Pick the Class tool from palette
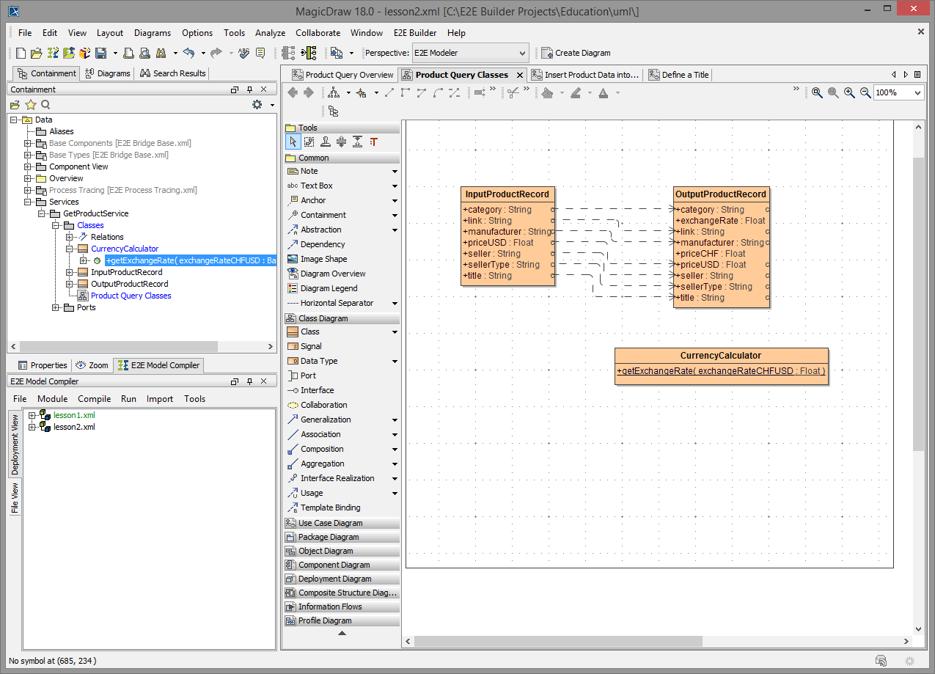 coord(309,331)
